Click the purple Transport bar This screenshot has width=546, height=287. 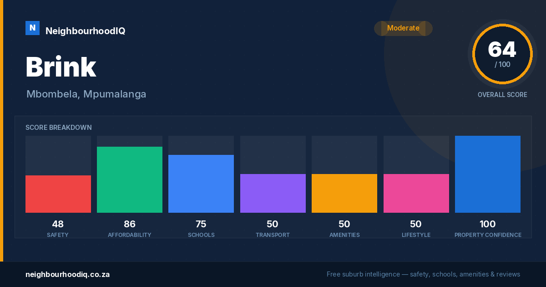(x=273, y=193)
